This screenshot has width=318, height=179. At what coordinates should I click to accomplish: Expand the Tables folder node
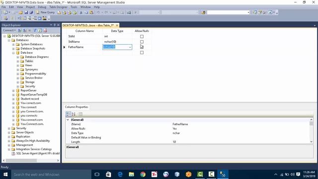tap(18, 61)
